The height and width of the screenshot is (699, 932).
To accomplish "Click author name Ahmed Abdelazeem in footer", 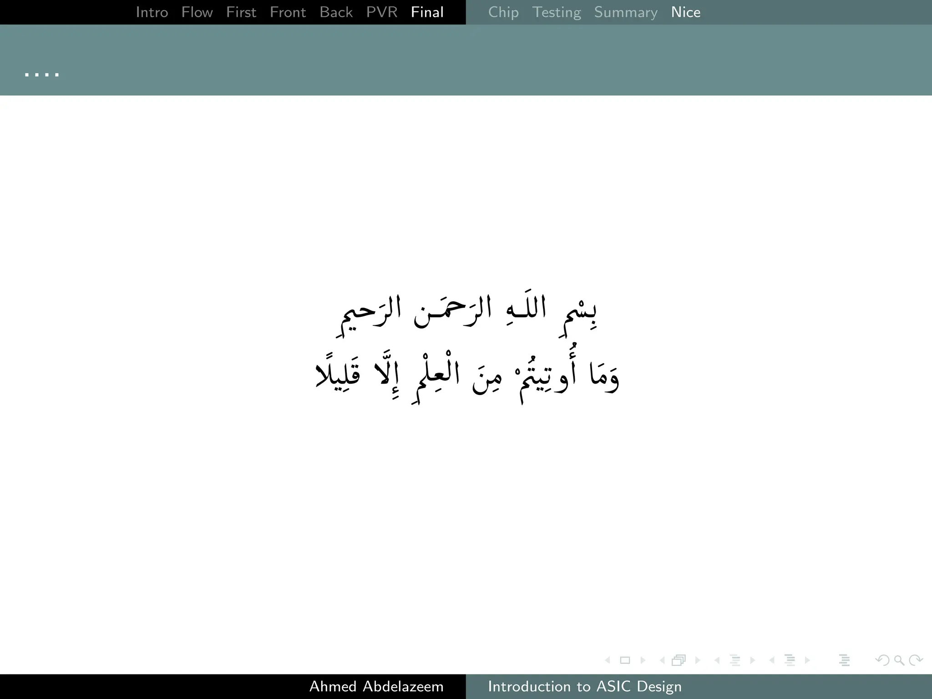I will pyautogui.click(x=376, y=686).
